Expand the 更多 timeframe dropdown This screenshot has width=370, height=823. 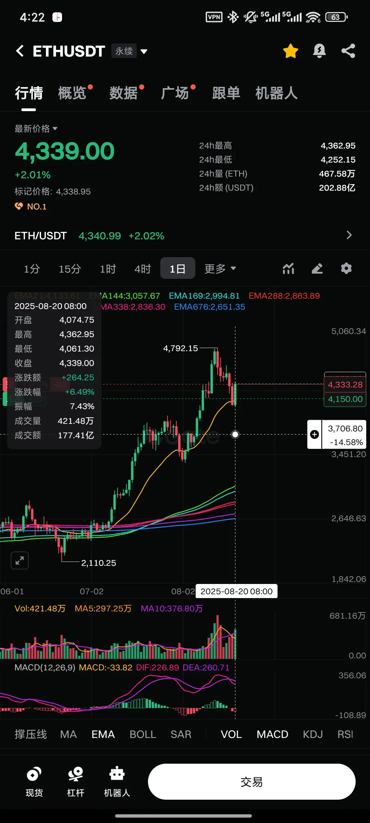220,269
